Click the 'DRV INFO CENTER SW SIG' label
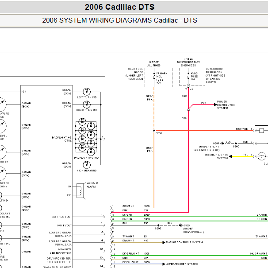The image size is (268, 268). (60, 251)
